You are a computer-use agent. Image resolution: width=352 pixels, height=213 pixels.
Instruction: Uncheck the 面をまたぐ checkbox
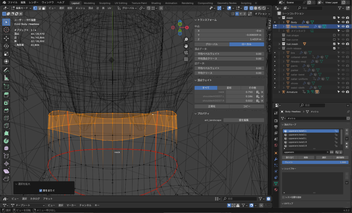pos(41,190)
